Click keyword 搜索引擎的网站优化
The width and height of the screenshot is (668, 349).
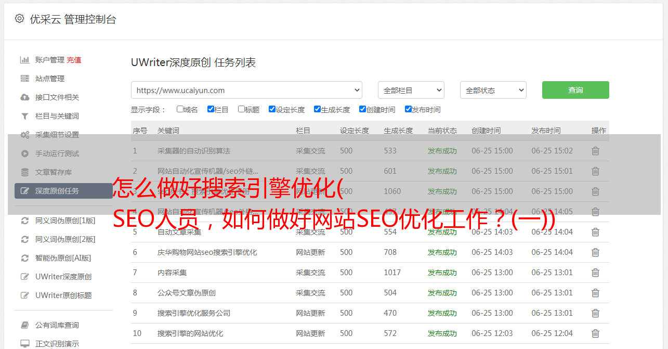190,333
